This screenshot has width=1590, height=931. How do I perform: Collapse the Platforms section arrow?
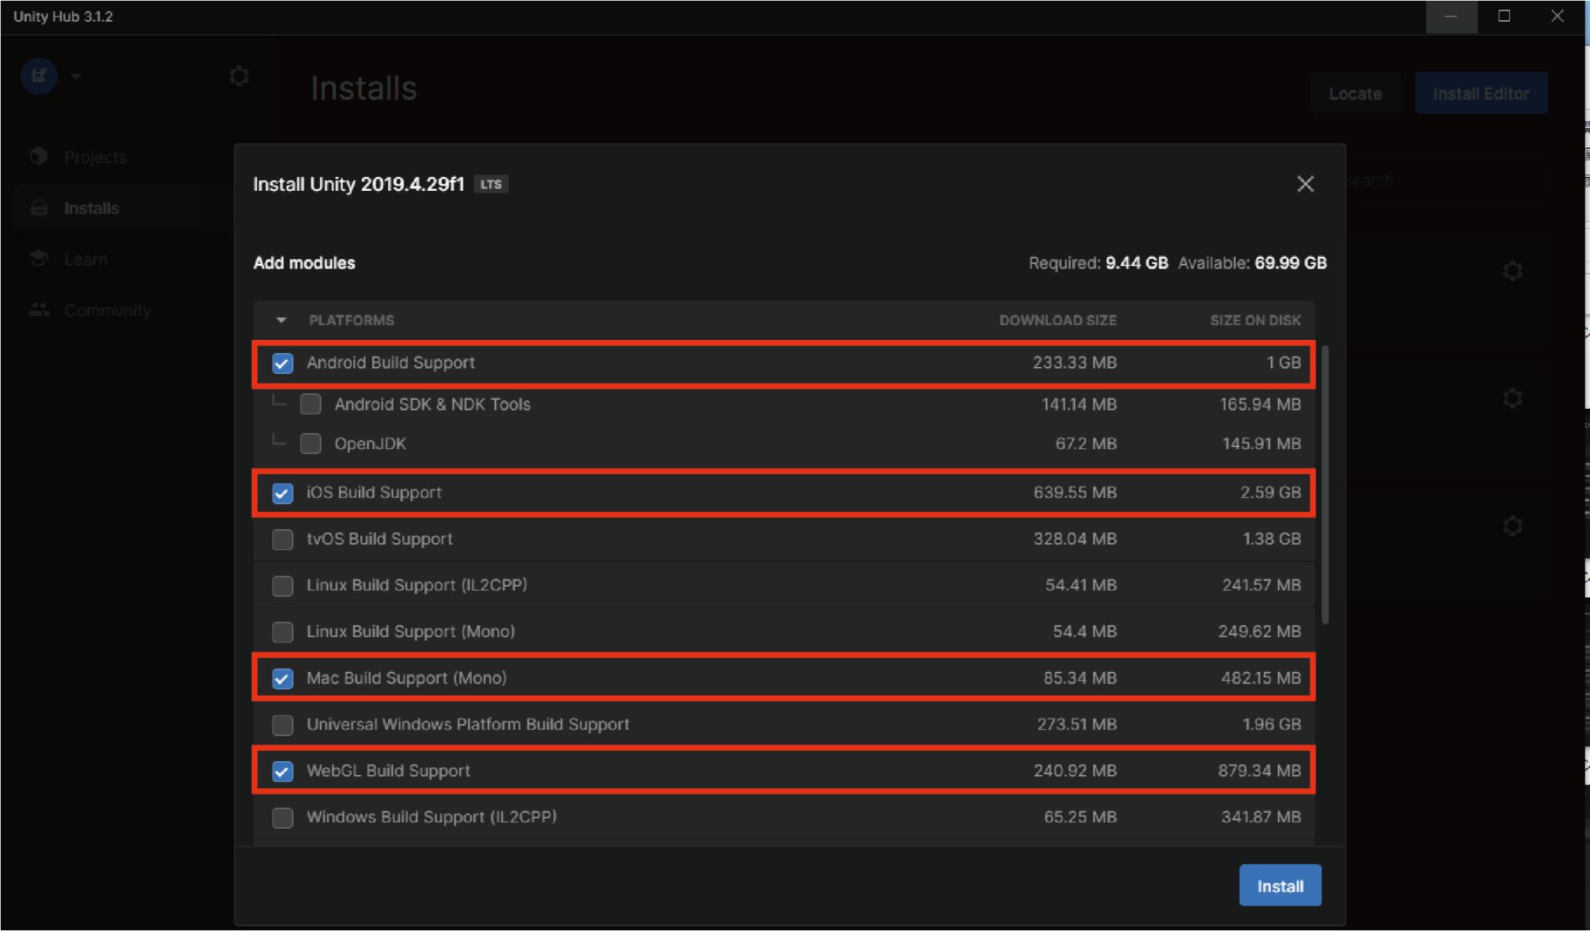click(281, 320)
